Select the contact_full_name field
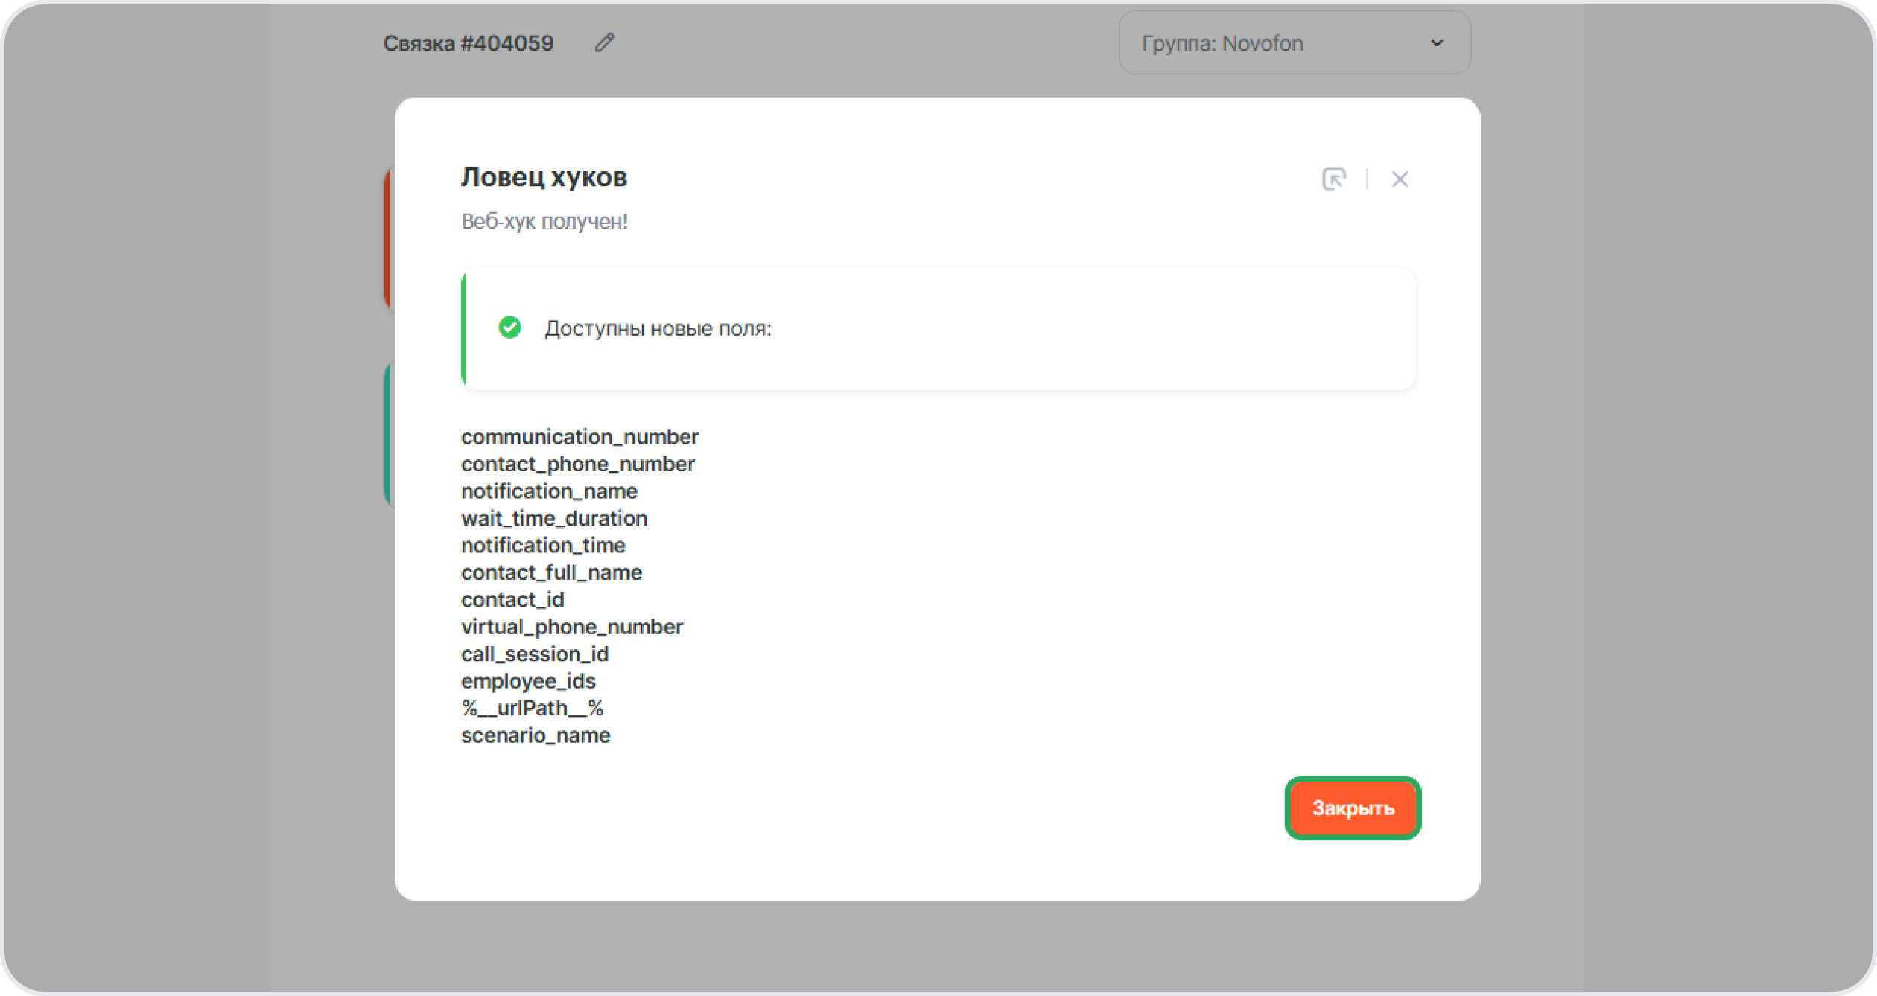Viewport: 1877px width, 996px height. point(551,573)
